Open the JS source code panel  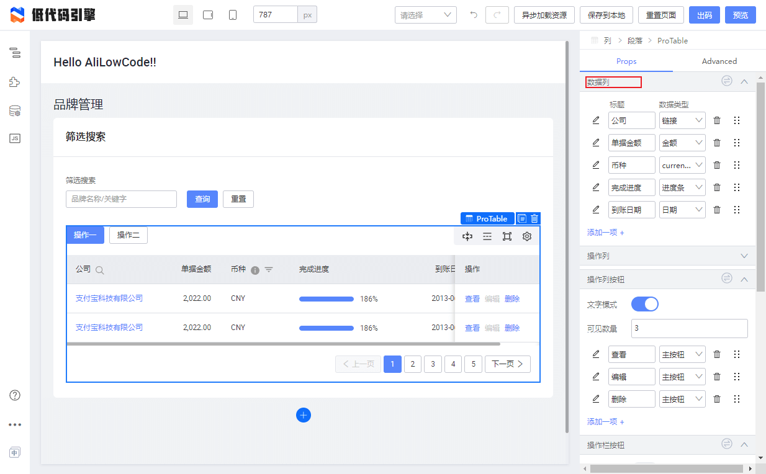point(15,138)
